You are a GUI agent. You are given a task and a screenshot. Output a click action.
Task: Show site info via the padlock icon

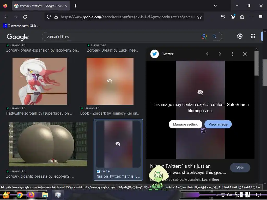click(56, 17)
